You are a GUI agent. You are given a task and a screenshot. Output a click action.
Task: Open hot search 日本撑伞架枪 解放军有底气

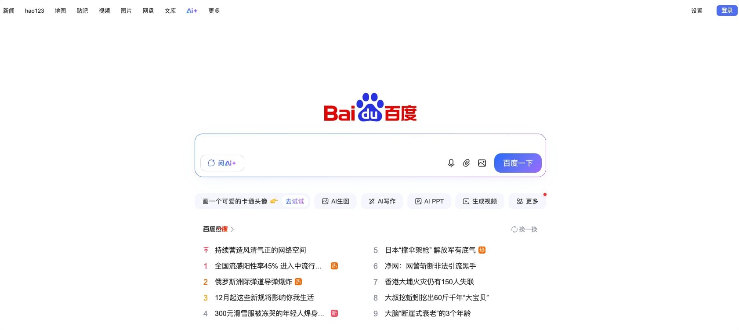(x=430, y=250)
